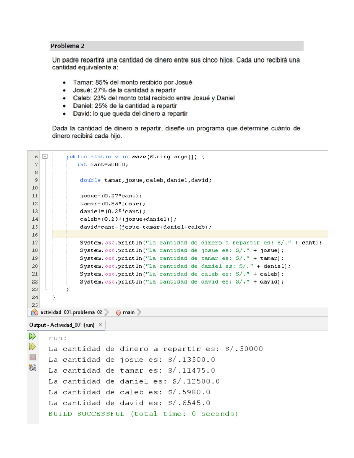Click the class icon beside actividad_001.problema_02
354x458 pixels.
pyautogui.click(x=35, y=312)
